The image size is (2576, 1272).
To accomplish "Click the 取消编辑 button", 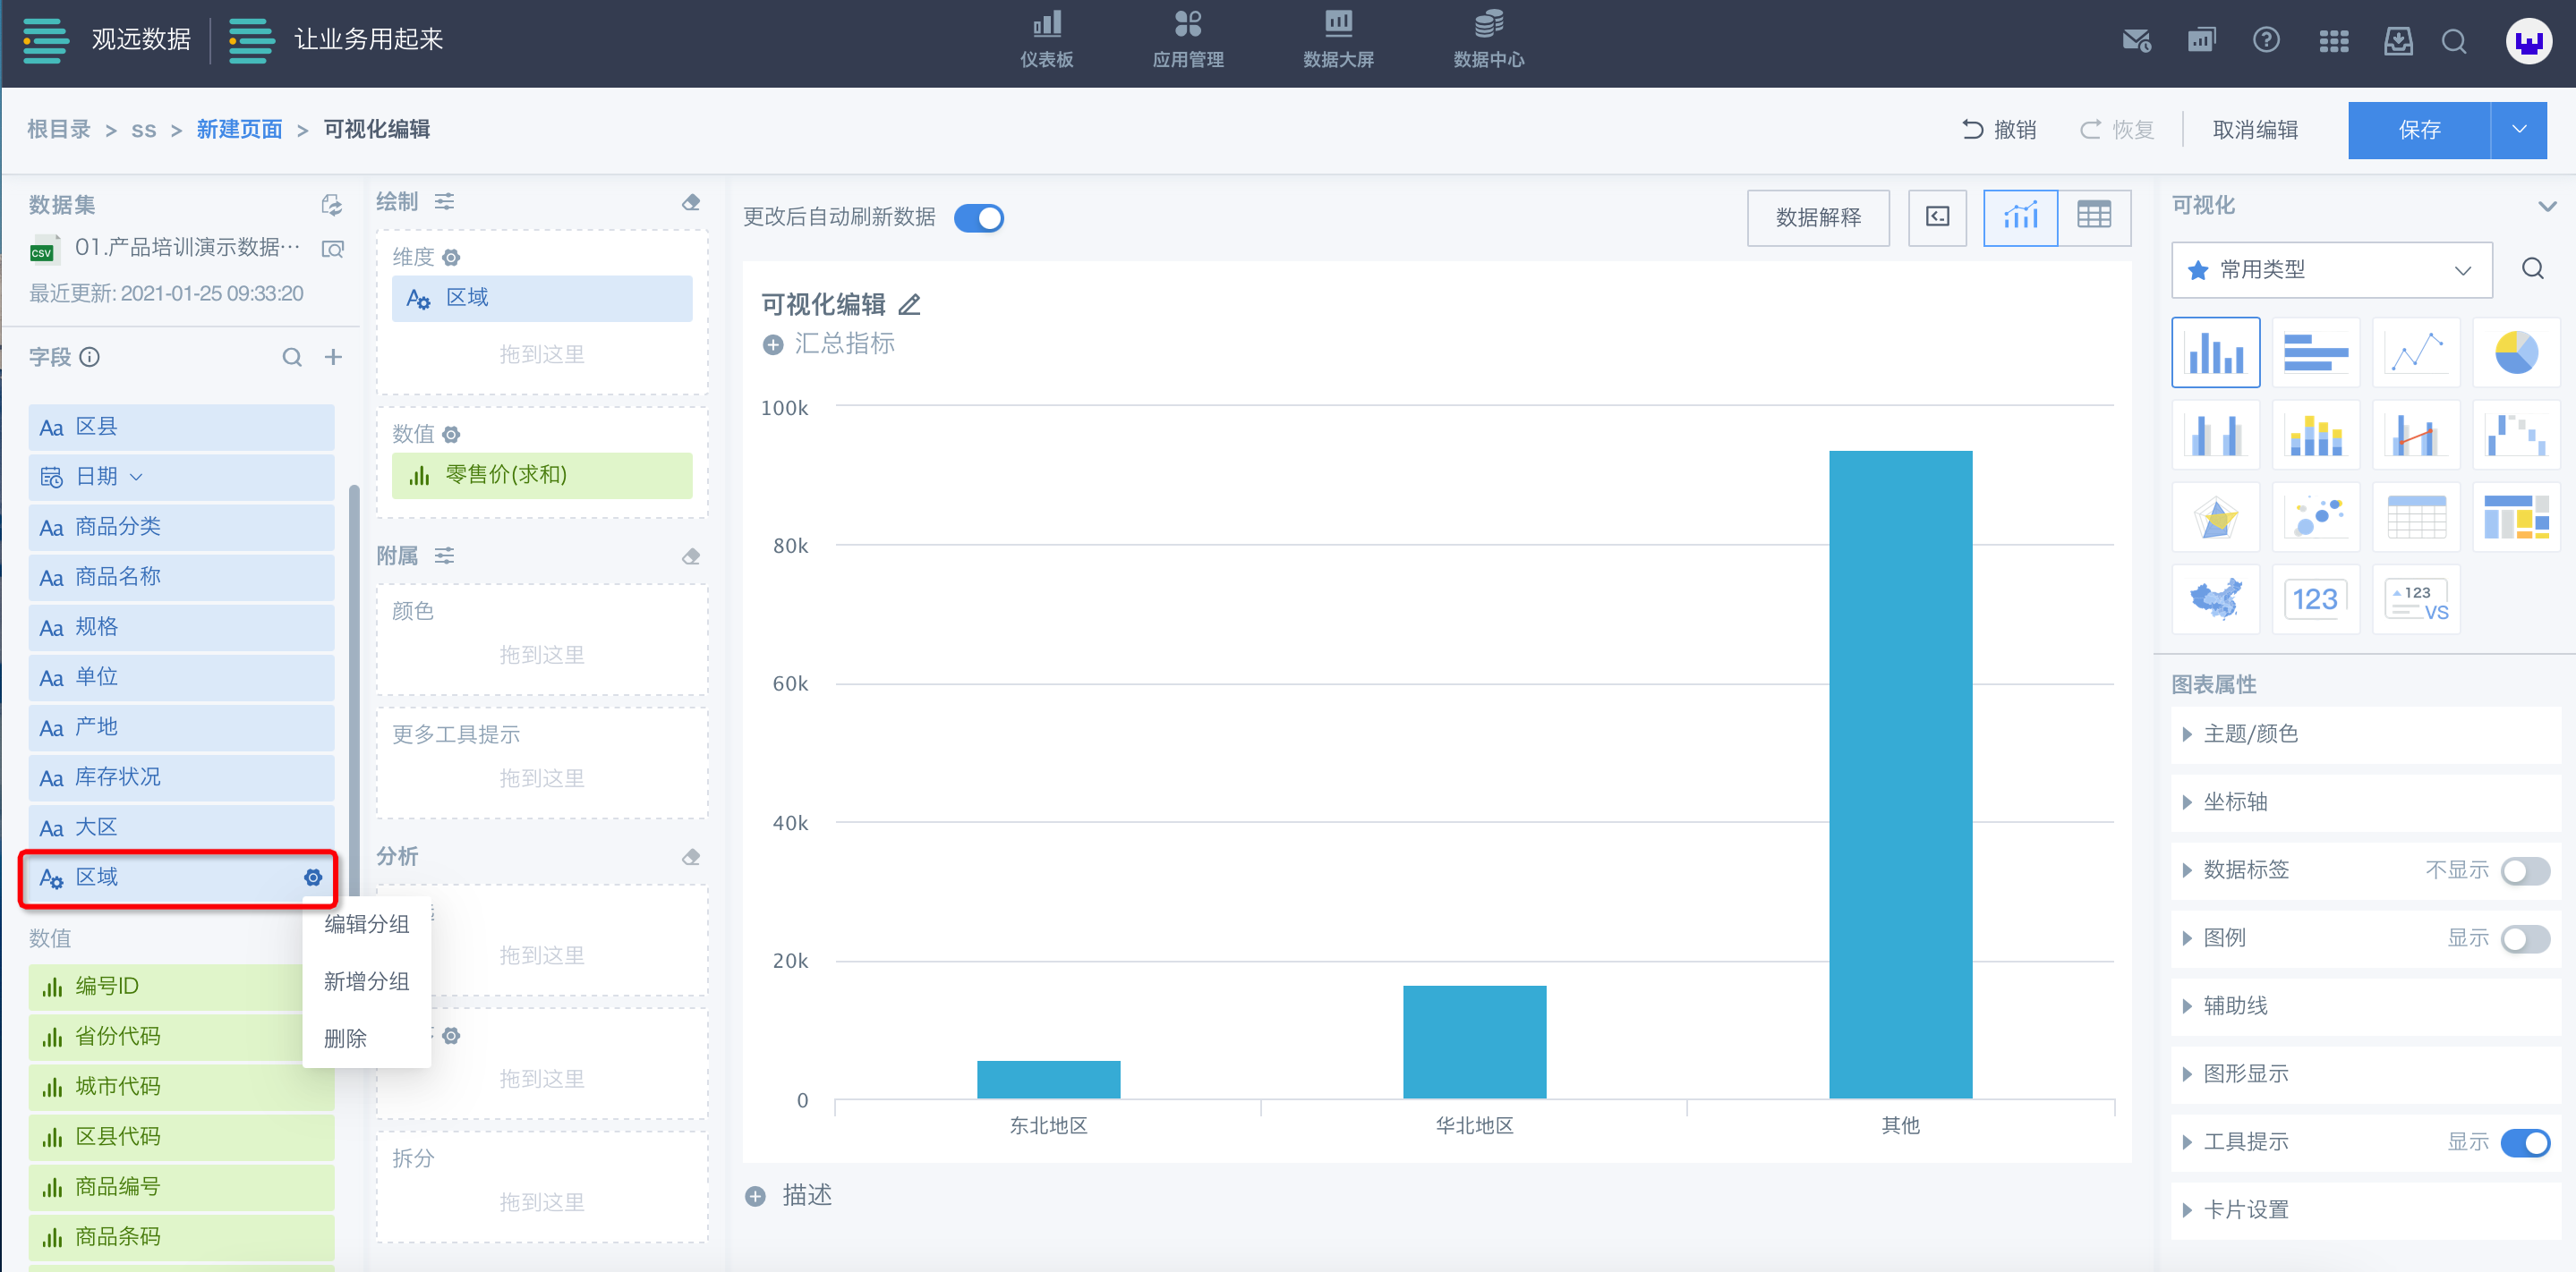I will [x=2254, y=130].
